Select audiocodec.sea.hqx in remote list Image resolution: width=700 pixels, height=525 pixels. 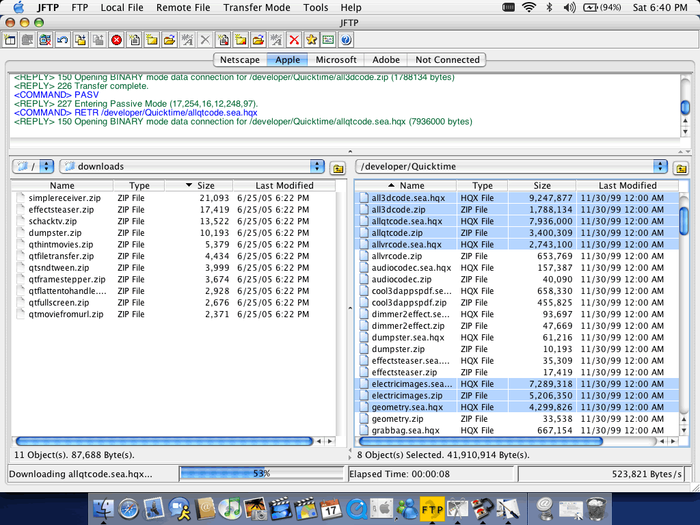[x=517, y=268]
